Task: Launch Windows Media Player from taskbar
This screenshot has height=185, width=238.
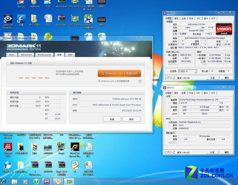Action: [25, 181]
